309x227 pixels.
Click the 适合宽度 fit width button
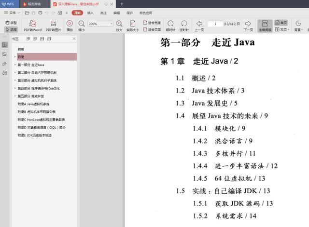tap(152, 23)
